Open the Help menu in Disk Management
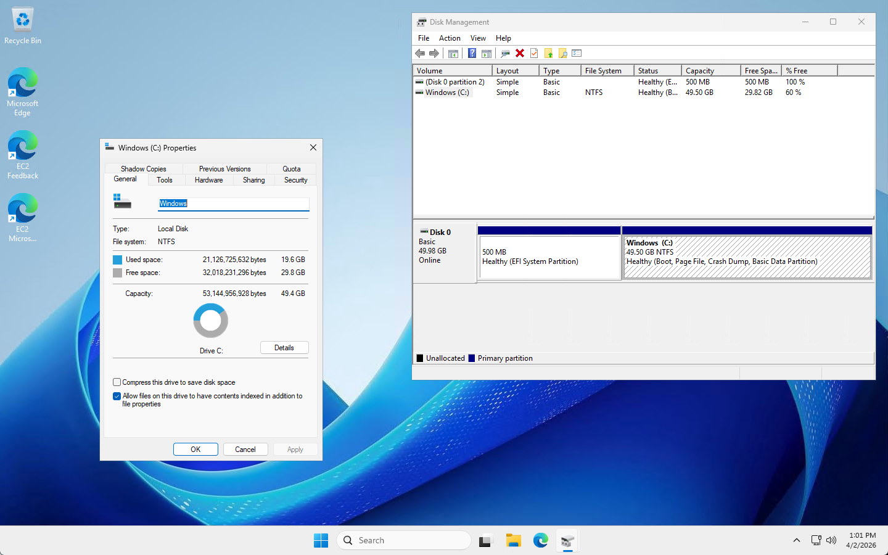This screenshot has height=555, width=888. (503, 38)
